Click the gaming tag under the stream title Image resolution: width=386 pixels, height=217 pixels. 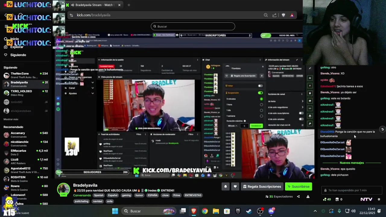(x=126, y=195)
